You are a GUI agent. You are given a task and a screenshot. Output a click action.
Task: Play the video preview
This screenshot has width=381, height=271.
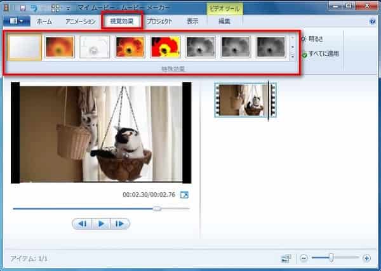coord(101,223)
